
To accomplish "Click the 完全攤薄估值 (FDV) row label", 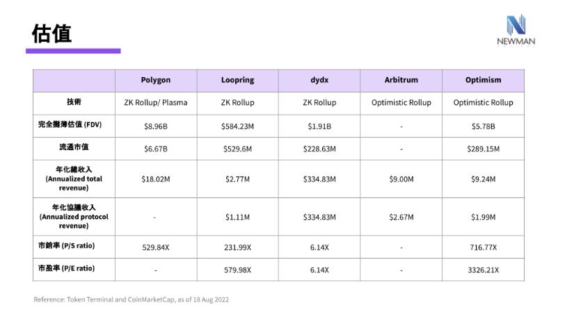I will pyautogui.click(x=74, y=126).
